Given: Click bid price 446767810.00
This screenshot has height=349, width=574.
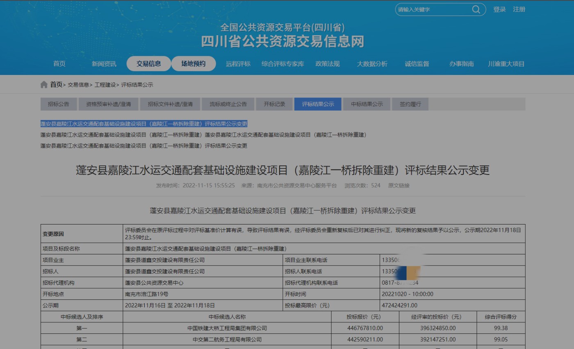Looking at the screenshot, I should [x=365, y=328].
